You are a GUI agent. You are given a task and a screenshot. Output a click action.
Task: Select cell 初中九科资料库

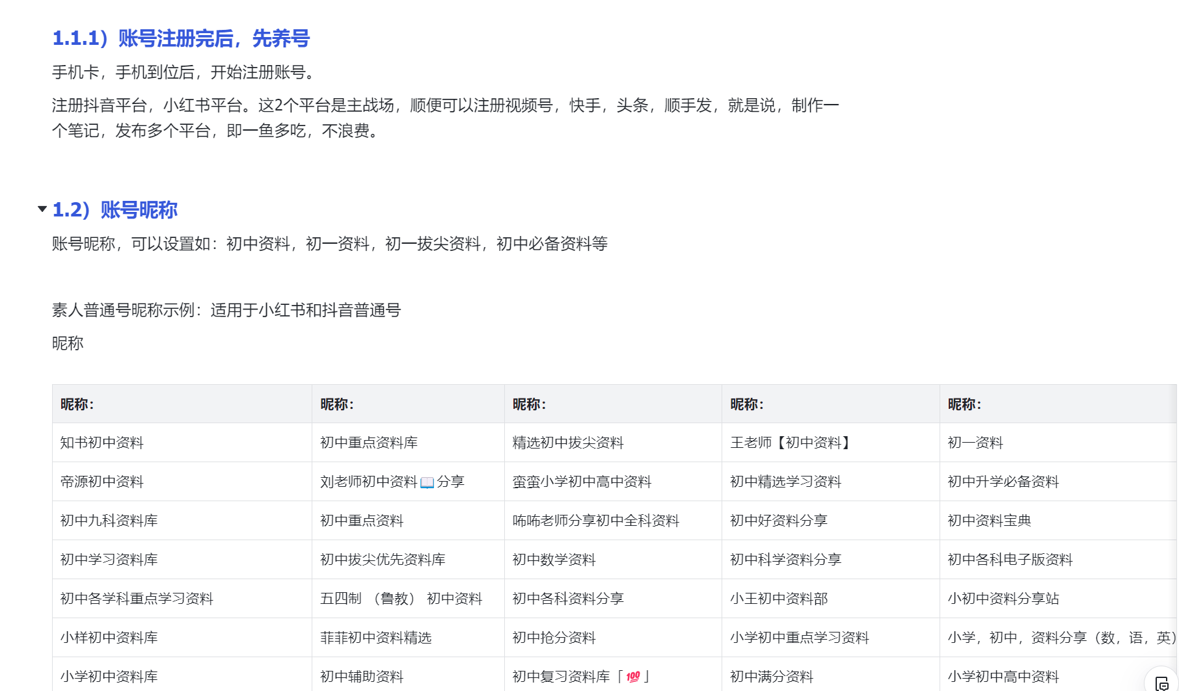tap(182, 521)
